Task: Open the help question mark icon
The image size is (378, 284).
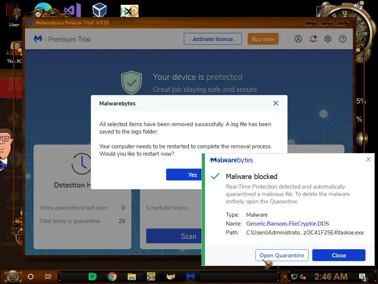Action: coord(342,39)
